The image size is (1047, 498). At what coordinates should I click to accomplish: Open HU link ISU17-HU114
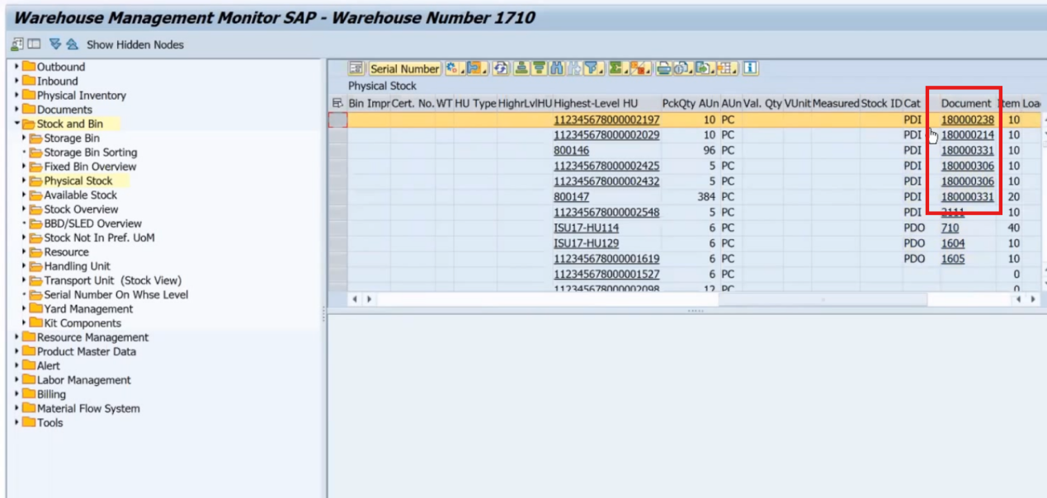[x=587, y=228]
